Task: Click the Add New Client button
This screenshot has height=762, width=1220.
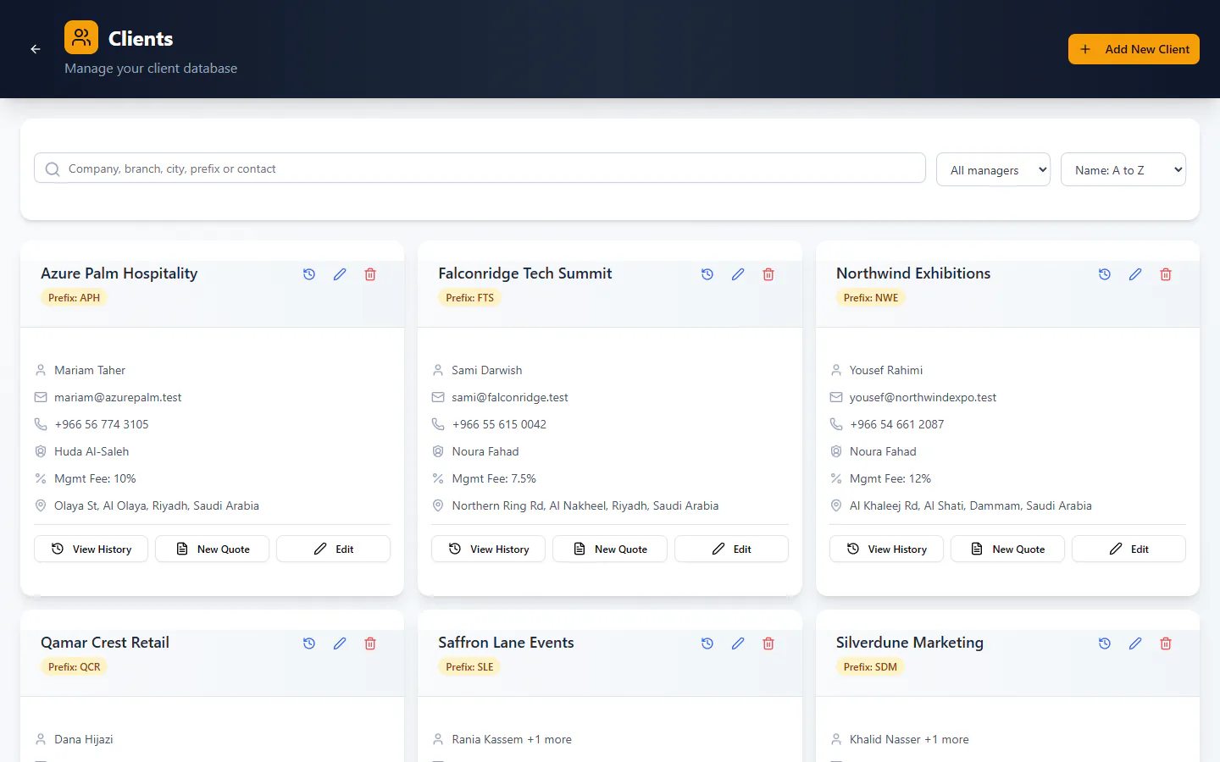Action: (x=1134, y=49)
